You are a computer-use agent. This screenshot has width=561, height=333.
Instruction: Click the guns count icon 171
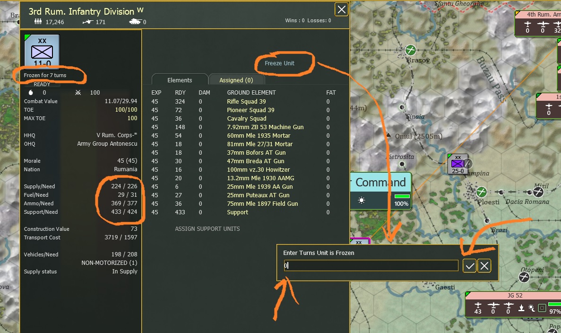(88, 22)
